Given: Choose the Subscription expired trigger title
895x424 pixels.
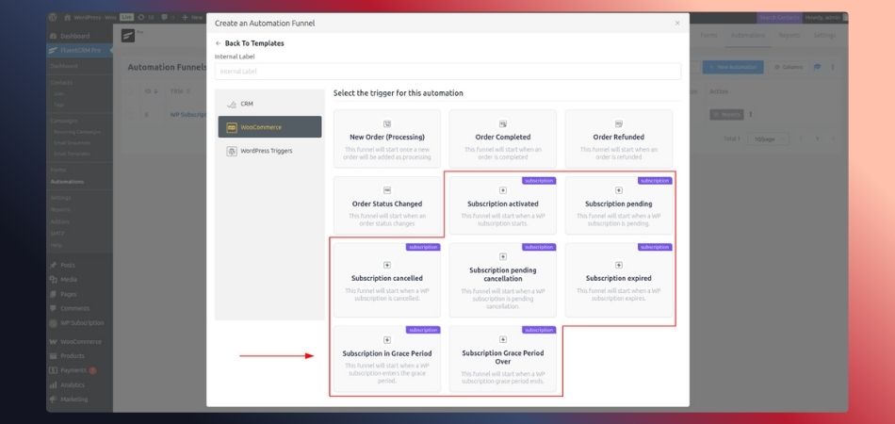Looking at the screenshot, I should pyautogui.click(x=619, y=279).
